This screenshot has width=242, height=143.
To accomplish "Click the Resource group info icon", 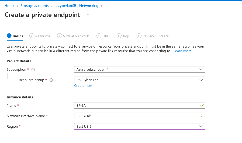I will tap(51, 80).
